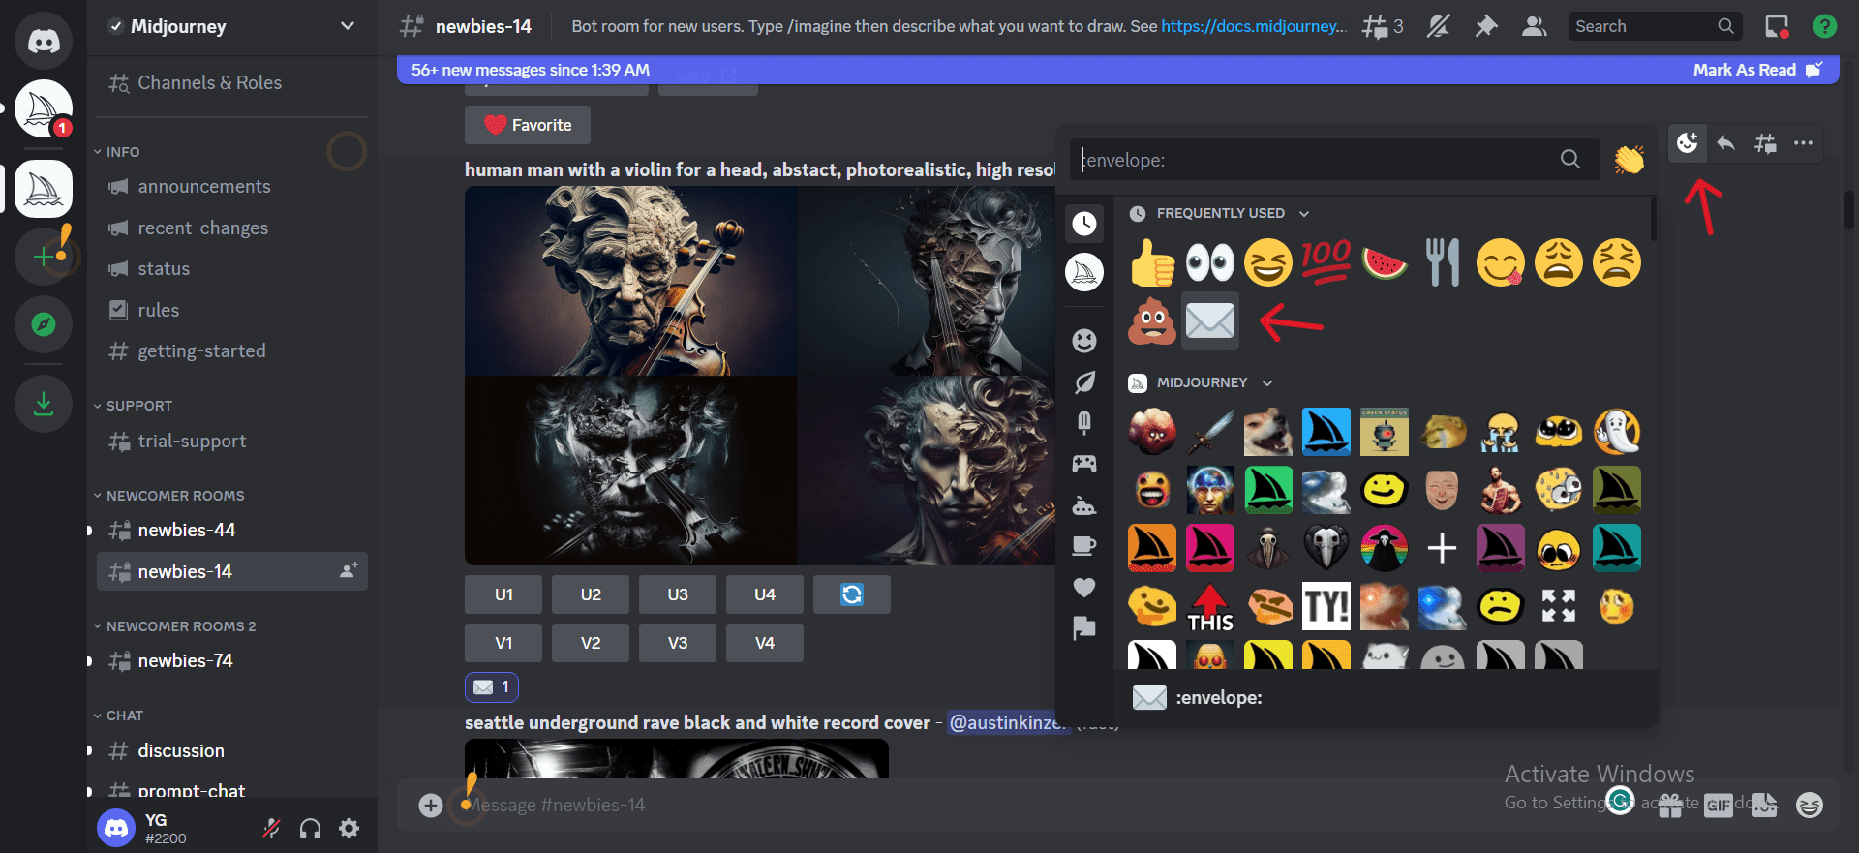
Task: Open Explore Discoverable Servers compass icon
Action: (44, 324)
